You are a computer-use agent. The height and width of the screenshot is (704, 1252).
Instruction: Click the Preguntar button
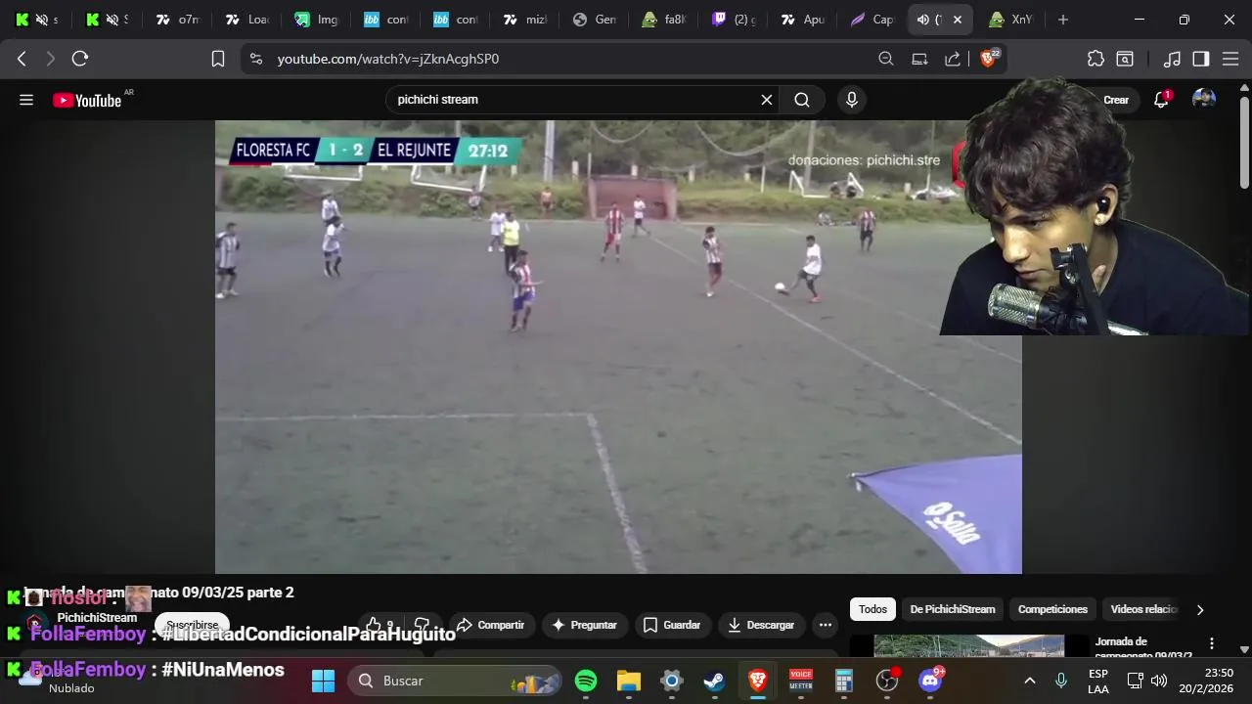click(585, 625)
